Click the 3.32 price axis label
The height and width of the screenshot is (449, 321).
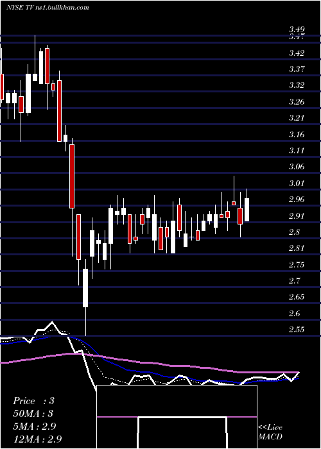297,85
